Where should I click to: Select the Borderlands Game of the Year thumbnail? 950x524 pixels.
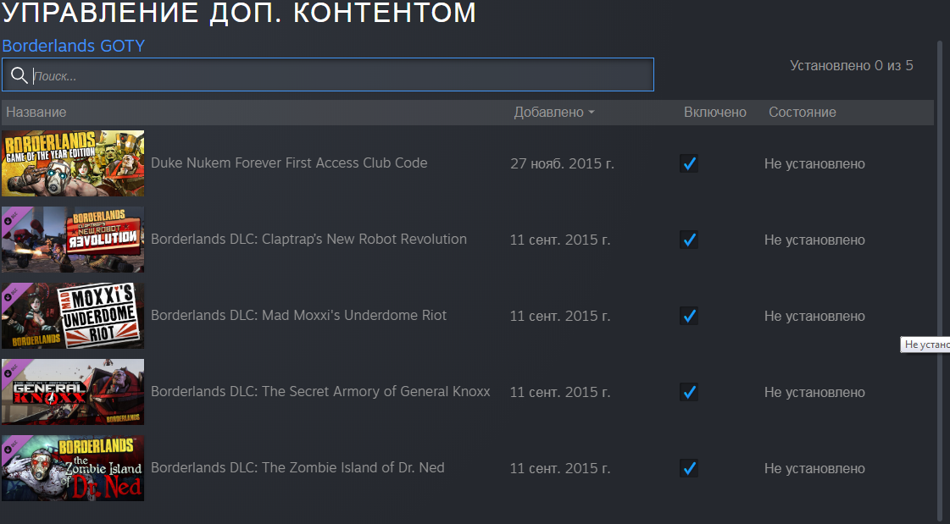click(x=73, y=163)
